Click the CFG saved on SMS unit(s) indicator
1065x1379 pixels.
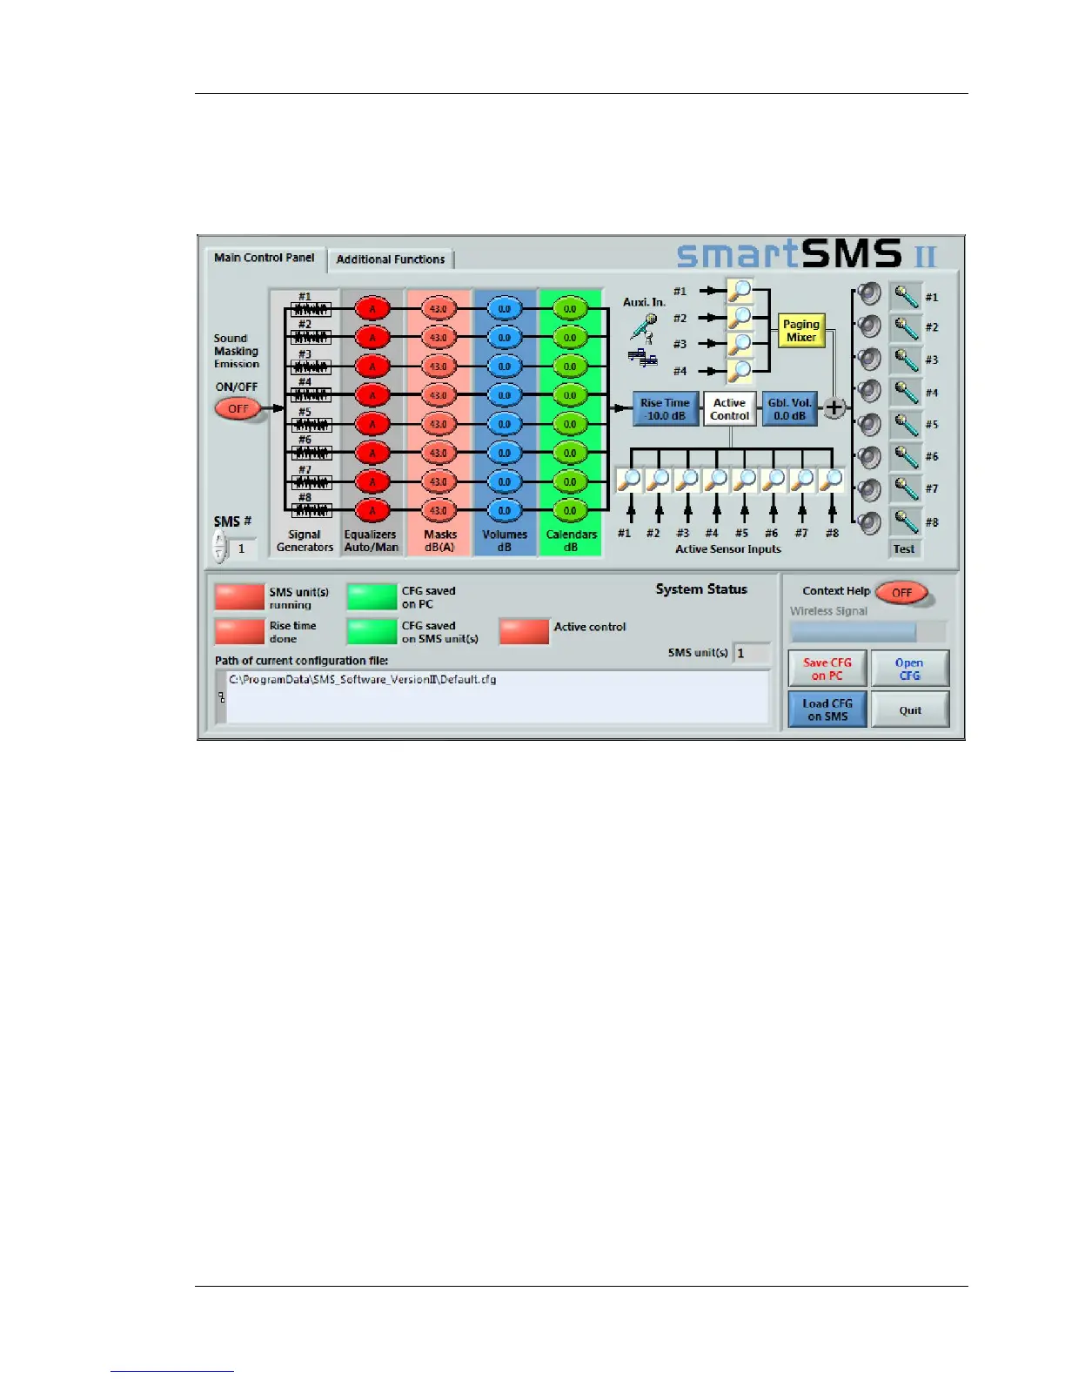(372, 632)
